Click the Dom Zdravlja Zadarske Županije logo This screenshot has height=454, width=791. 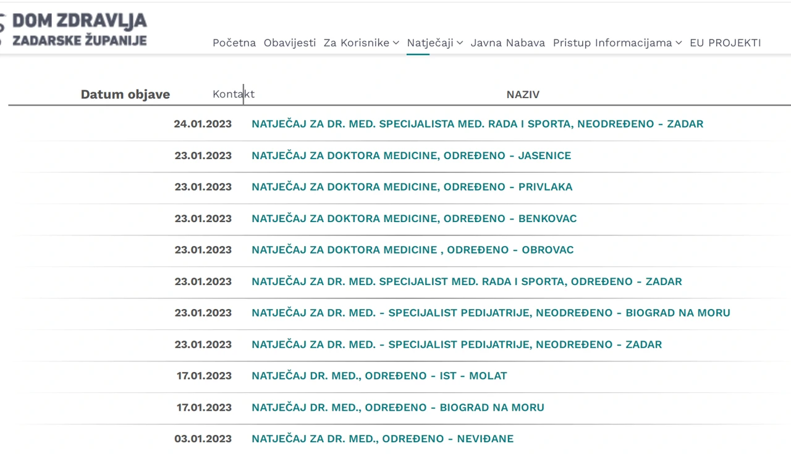74,30
